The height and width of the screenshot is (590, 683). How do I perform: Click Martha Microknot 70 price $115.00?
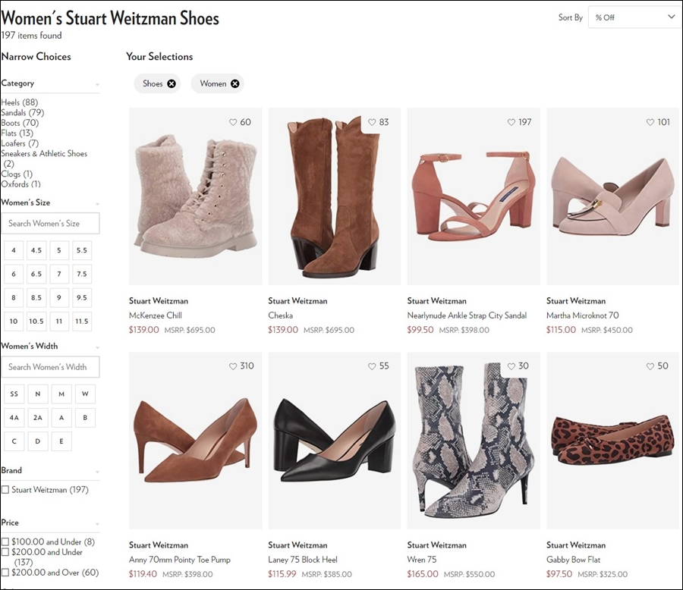(561, 330)
